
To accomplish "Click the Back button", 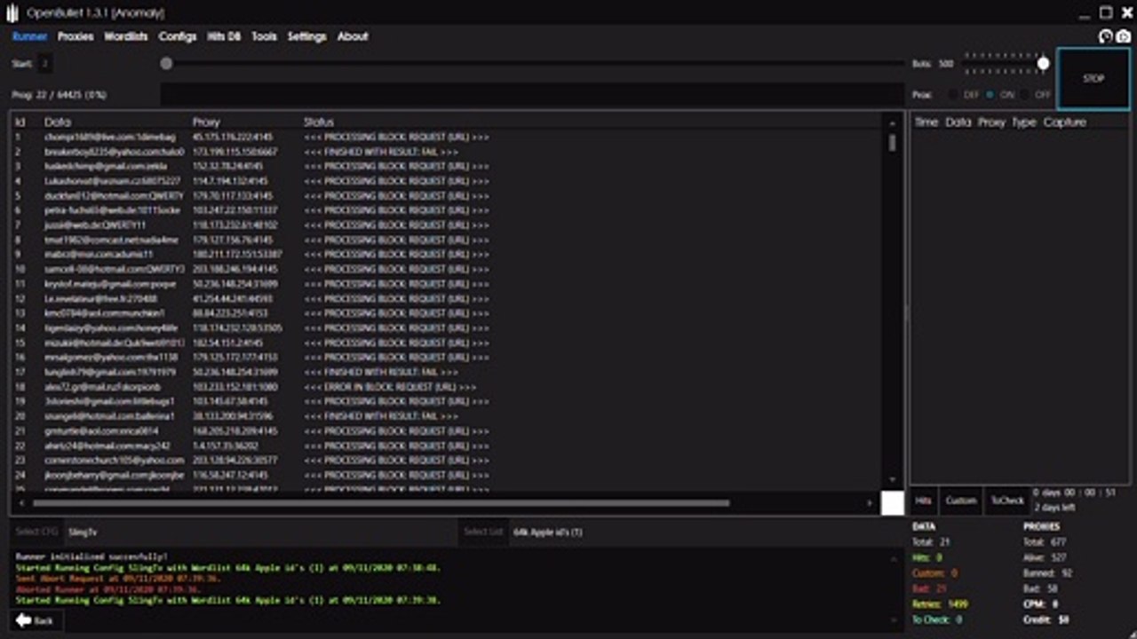I will [36, 620].
